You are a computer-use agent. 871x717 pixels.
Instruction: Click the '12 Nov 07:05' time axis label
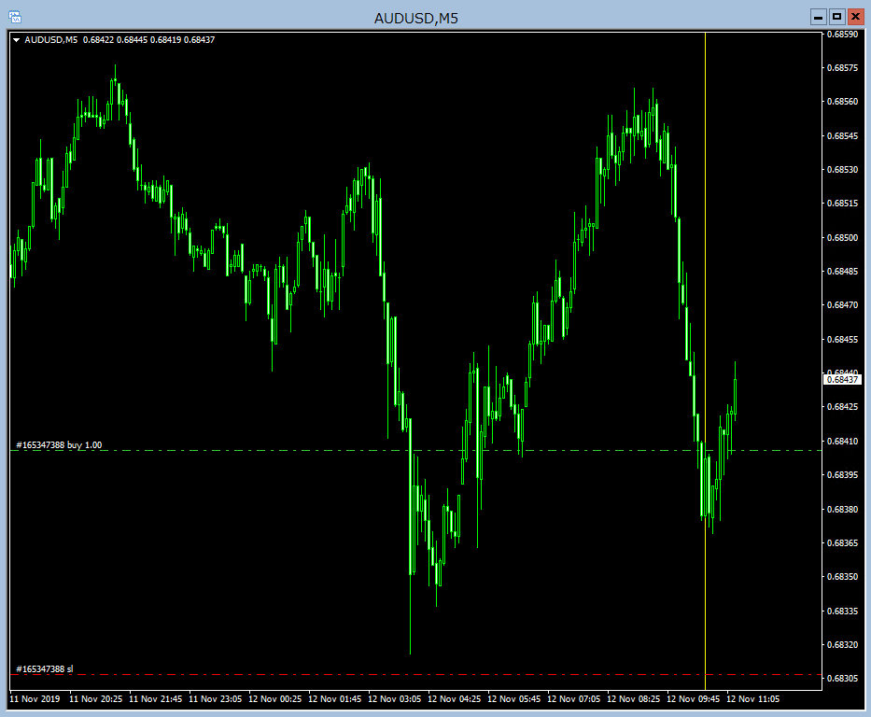tap(574, 698)
